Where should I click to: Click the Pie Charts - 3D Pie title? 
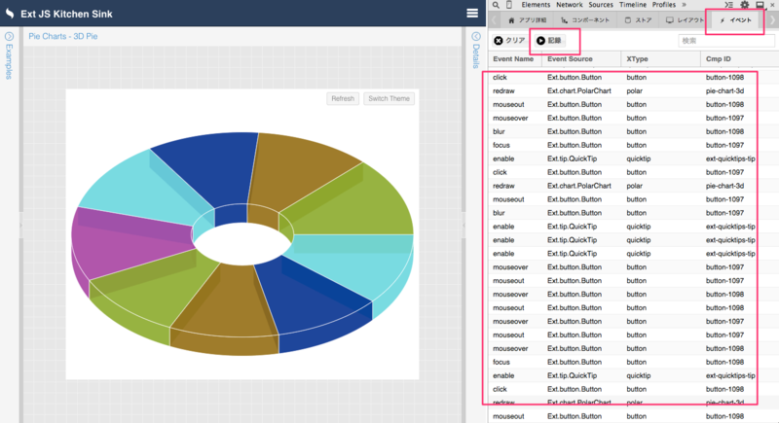tap(63, 36)
